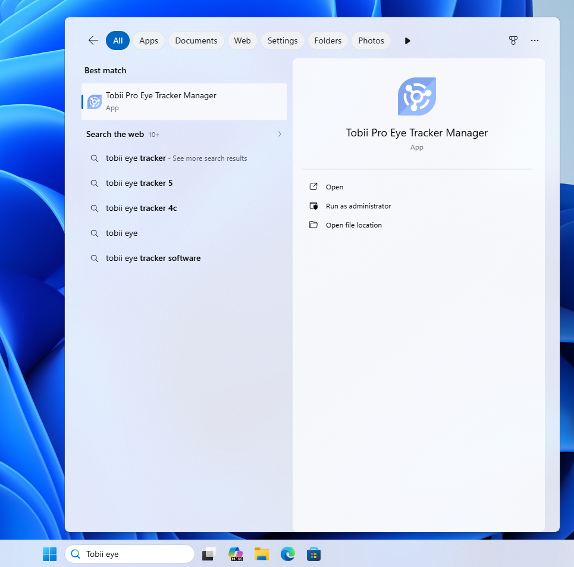This screenshot has height=567, width=574.
Task: Launch Microsoft Edge from the taskbar
Action: tap(288, 554)
